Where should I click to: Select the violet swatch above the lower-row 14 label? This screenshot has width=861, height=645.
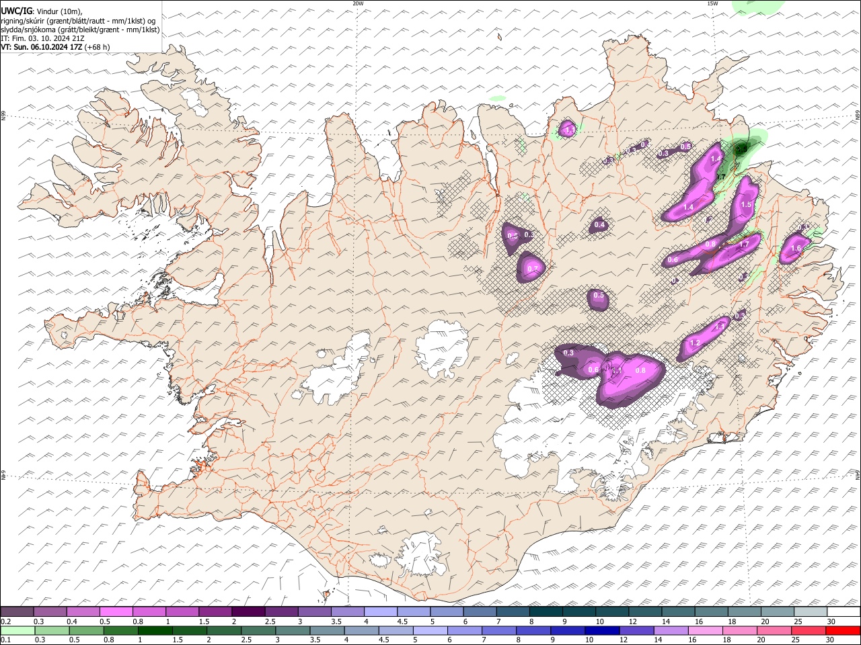(x=671, y=630)
